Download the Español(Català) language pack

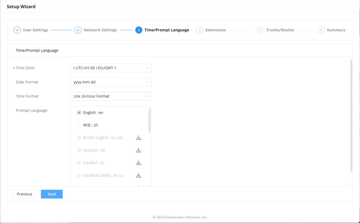[139, 175]
